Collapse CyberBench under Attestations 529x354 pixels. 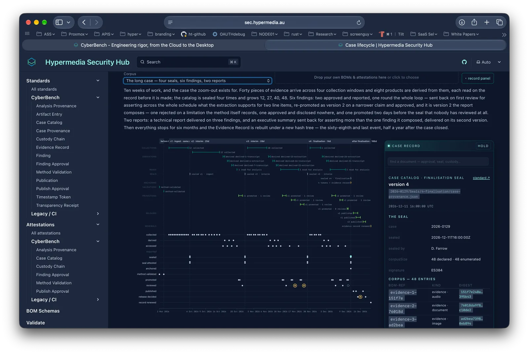(98, 241)
